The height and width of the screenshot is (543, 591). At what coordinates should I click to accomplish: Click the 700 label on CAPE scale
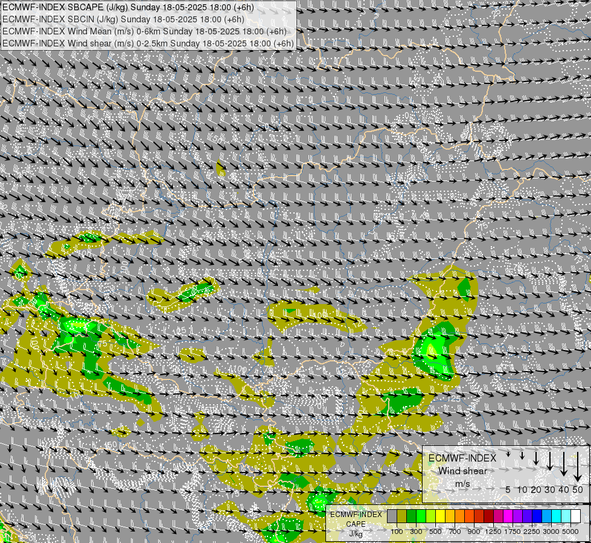pyautogui.click(x=455, y=532)
